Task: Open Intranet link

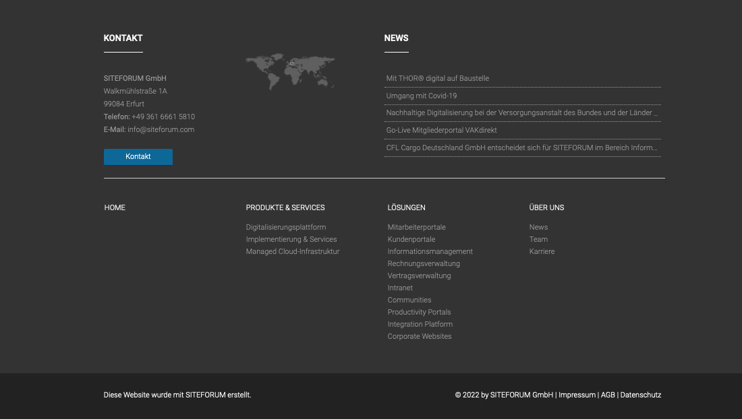Action: 400,288
